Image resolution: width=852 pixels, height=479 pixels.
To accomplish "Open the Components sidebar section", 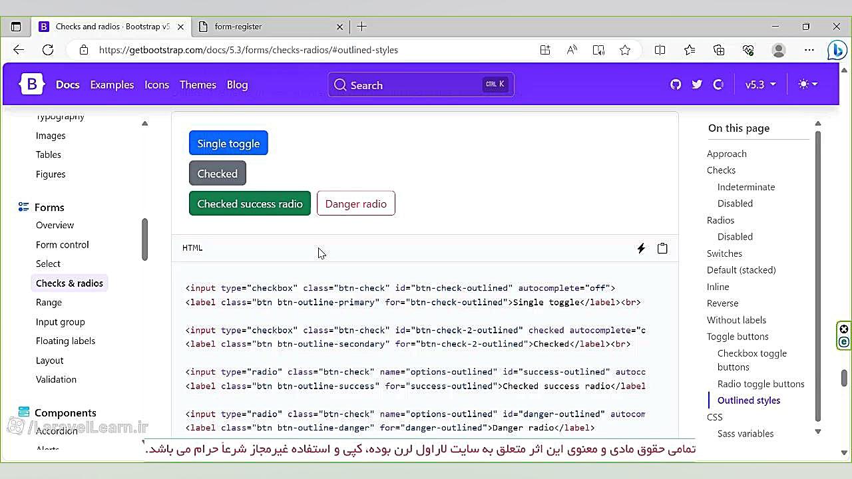I will tap(65, 412).
